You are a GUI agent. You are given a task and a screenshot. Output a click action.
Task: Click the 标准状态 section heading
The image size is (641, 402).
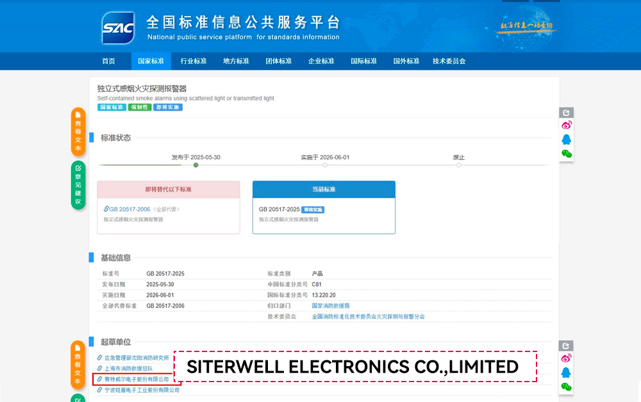115,138
